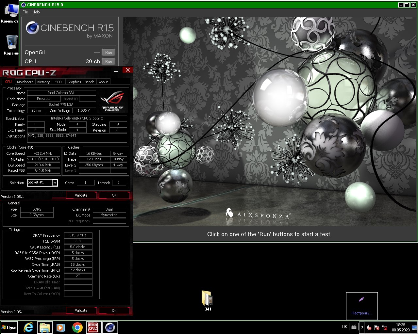Minimize the ROG CPU-Z window

click(x=116, y=71)
